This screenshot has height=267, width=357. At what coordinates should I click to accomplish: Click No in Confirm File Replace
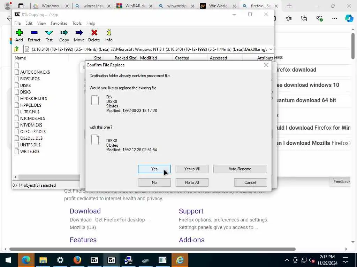tap(154, 183)
